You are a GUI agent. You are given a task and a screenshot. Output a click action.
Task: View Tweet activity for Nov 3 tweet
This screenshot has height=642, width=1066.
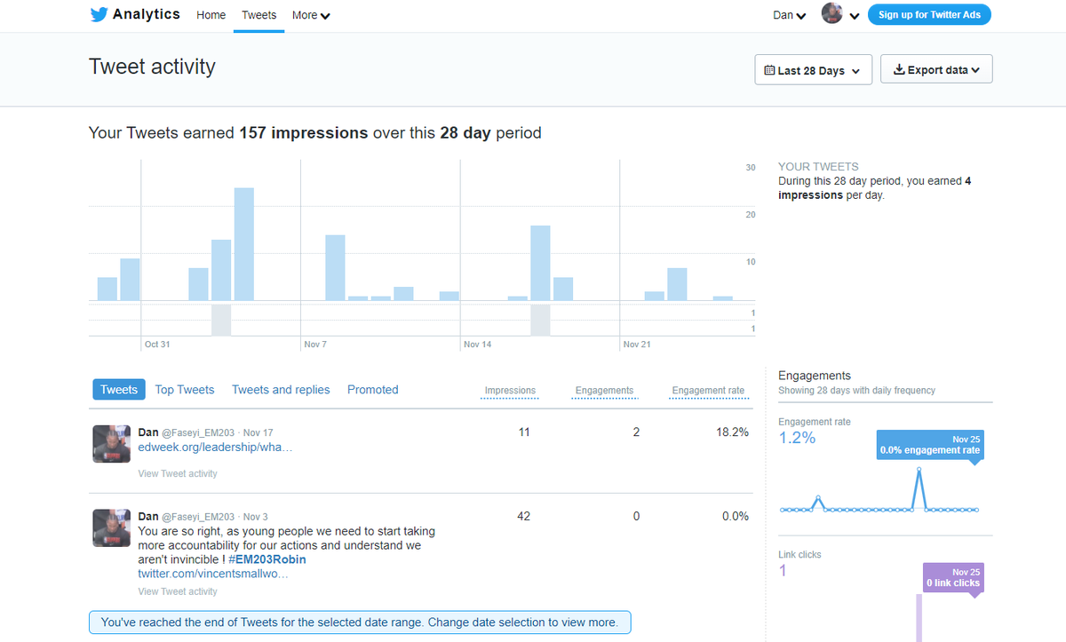tap(178, 591)
